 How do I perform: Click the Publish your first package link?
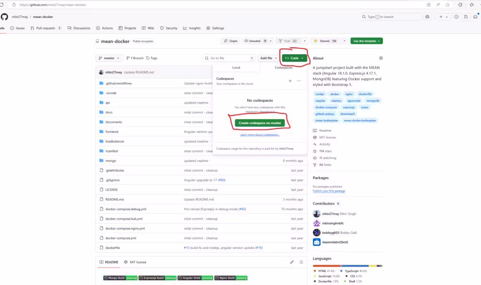click(x=329, y=191)
